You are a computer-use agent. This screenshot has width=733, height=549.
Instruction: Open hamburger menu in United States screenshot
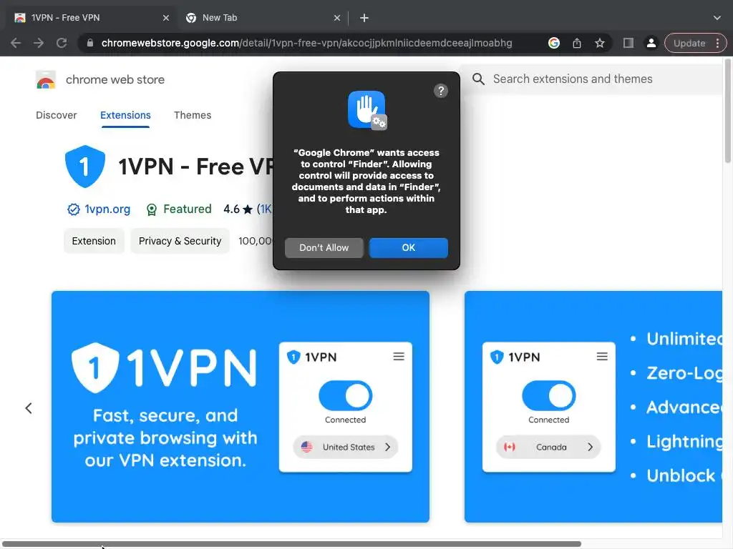pos(398,357)
